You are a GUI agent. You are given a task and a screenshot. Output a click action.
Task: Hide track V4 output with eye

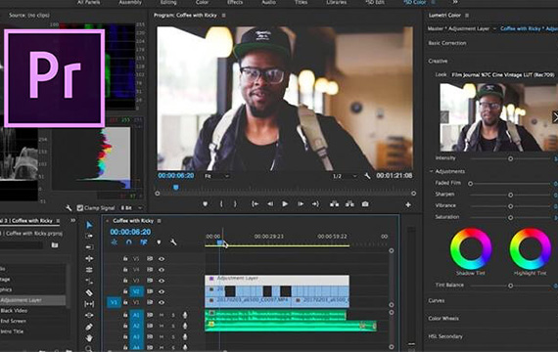click(162, 270)
